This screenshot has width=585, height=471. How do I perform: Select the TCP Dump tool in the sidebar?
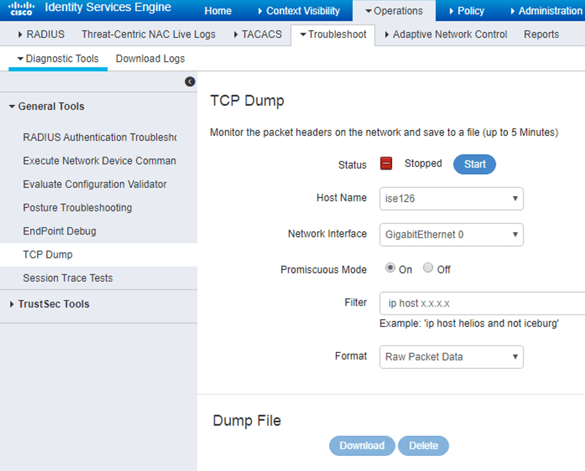coord(47,254)
